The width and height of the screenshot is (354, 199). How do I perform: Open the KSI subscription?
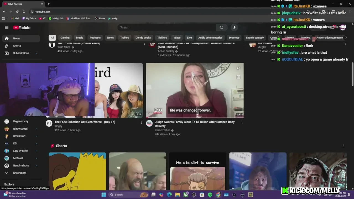(x=21, y=143)
